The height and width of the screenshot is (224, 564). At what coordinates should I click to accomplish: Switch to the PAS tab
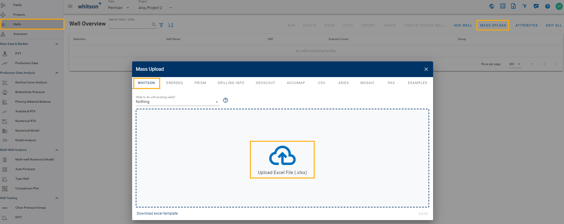click(391, 83)
